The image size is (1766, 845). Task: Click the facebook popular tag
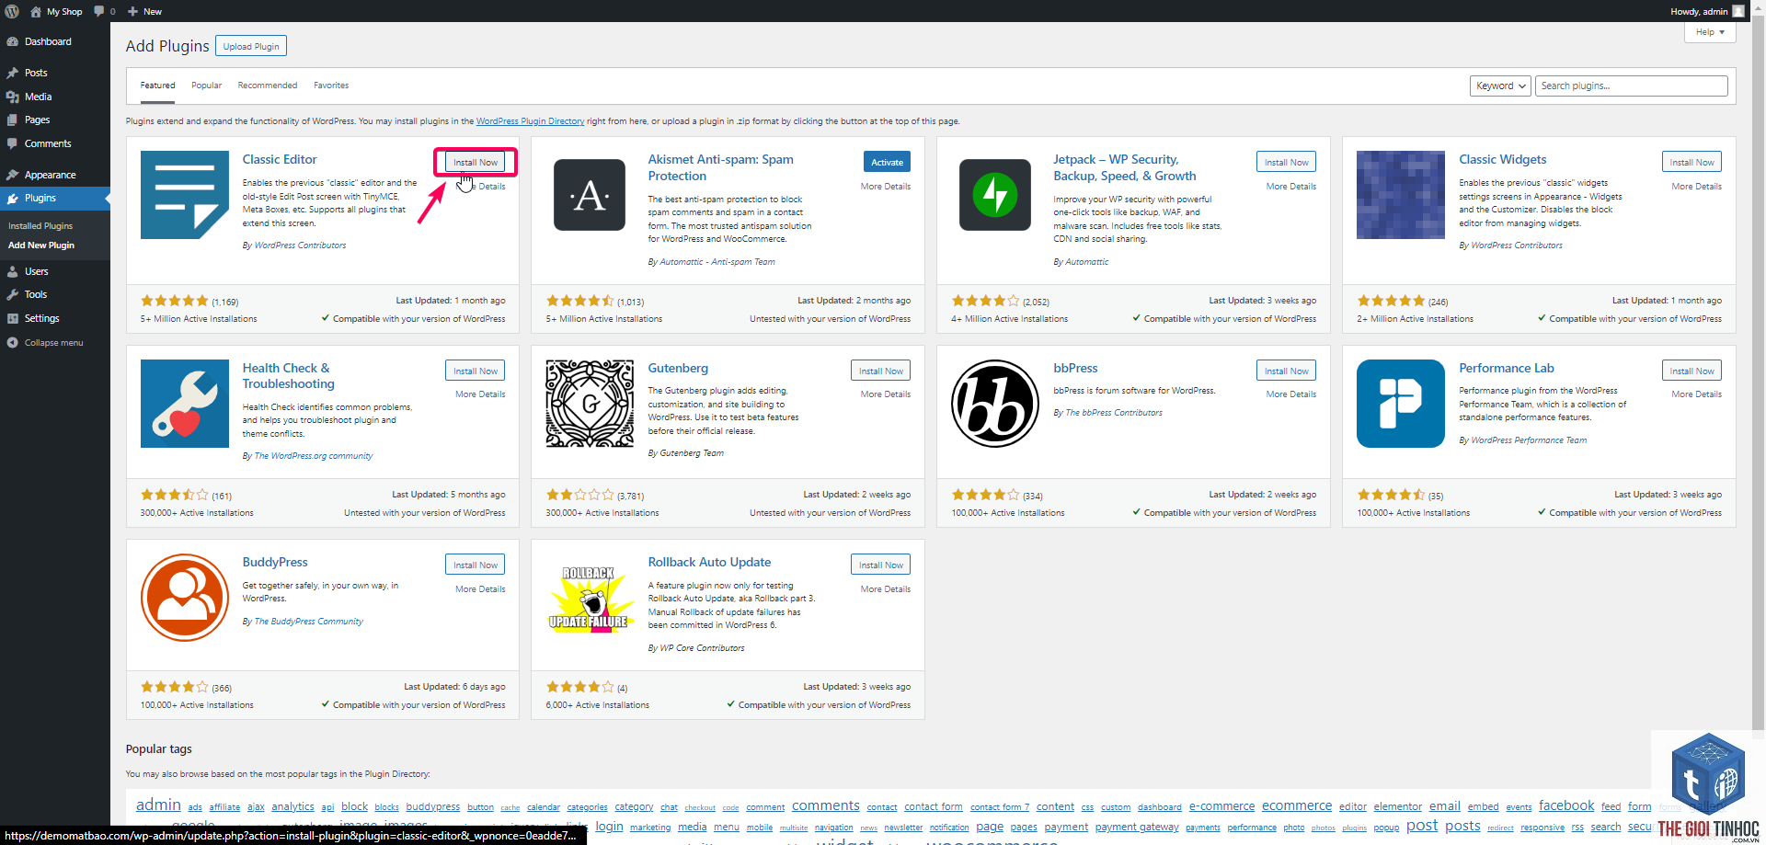pyautogui.click(x=1565, y=805)
